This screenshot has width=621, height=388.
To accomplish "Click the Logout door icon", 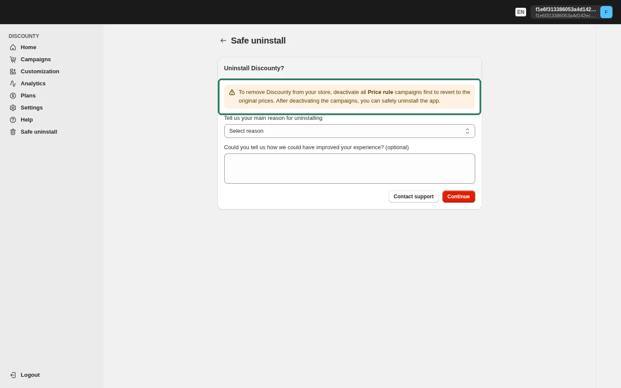I will 13,375.
